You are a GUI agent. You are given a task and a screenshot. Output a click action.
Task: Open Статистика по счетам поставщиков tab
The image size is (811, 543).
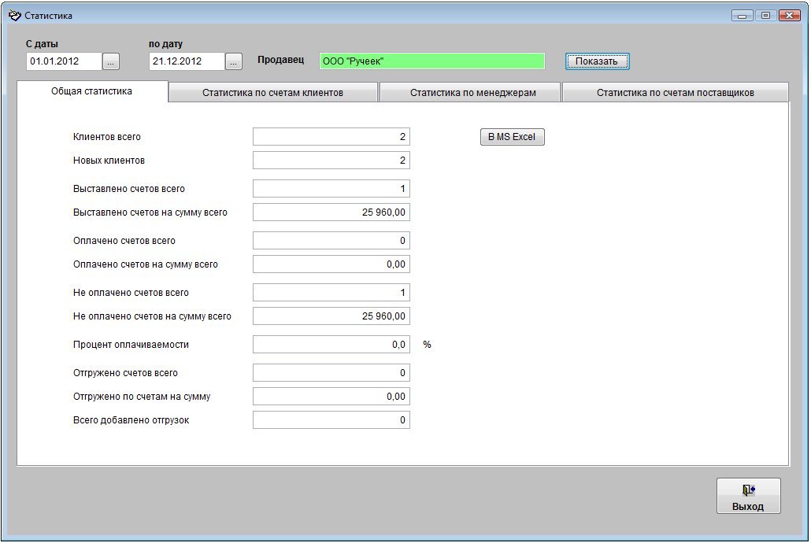click(675, 93)
